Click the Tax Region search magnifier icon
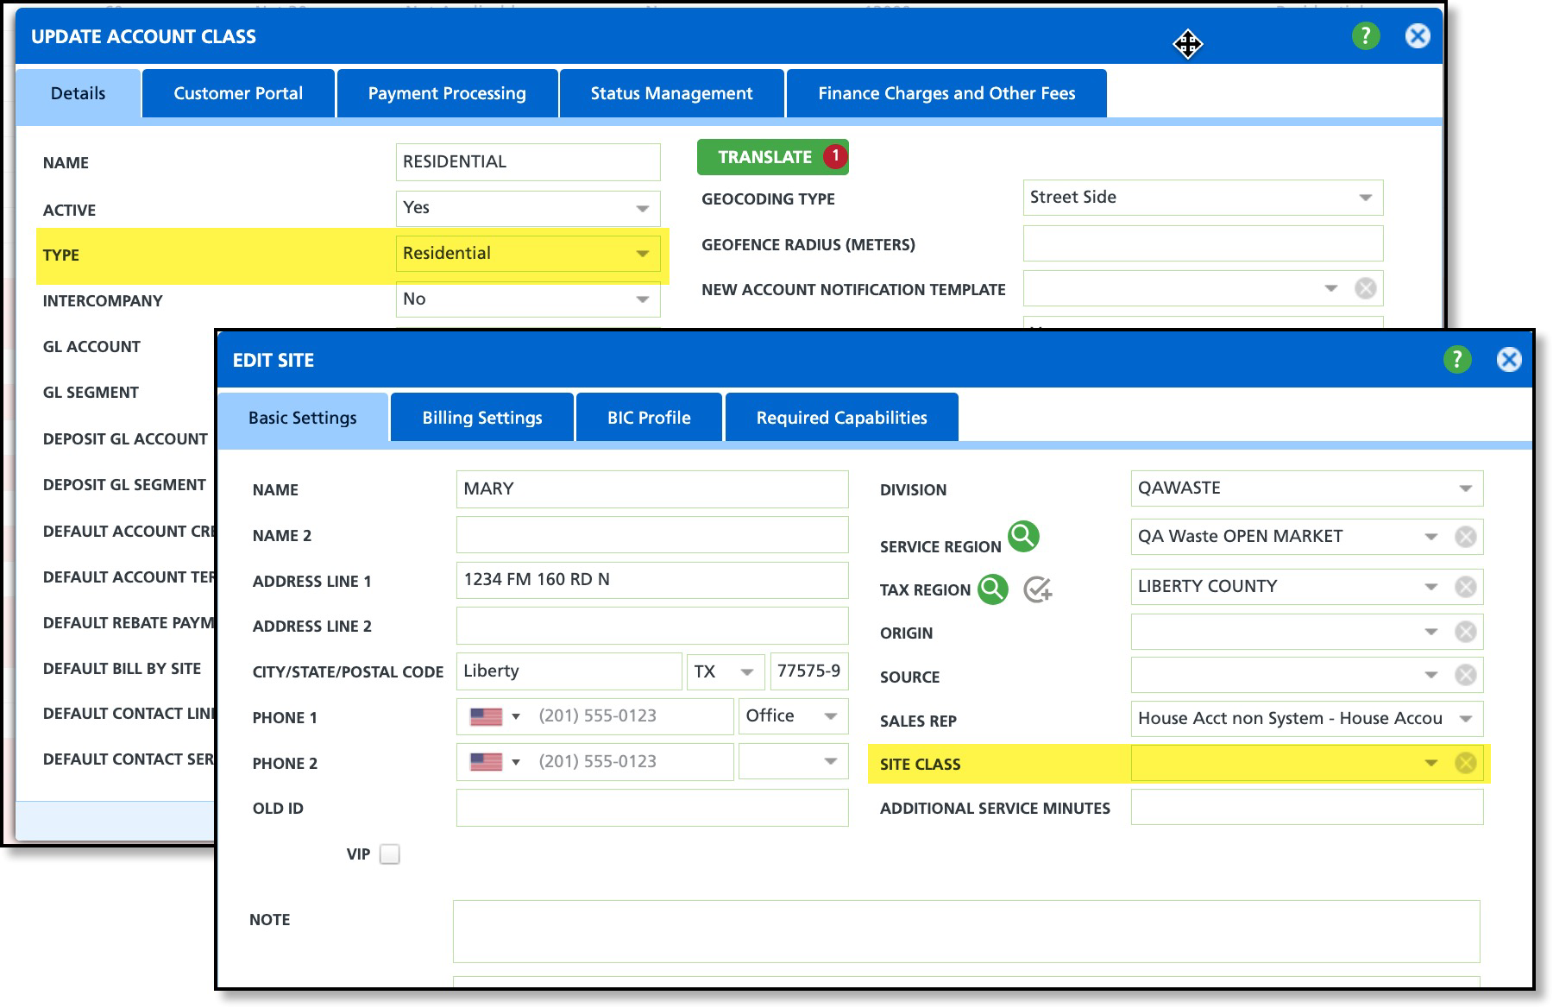The image size is (1553, 1008). [x=992, y=589]
